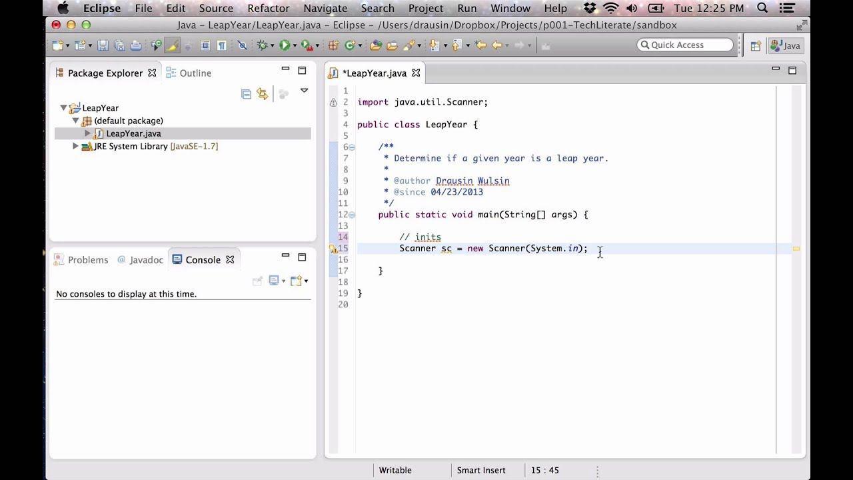Click the Save All toolbar icon
The height and width of the screenshot is (480, 853).
pos(119,45)
